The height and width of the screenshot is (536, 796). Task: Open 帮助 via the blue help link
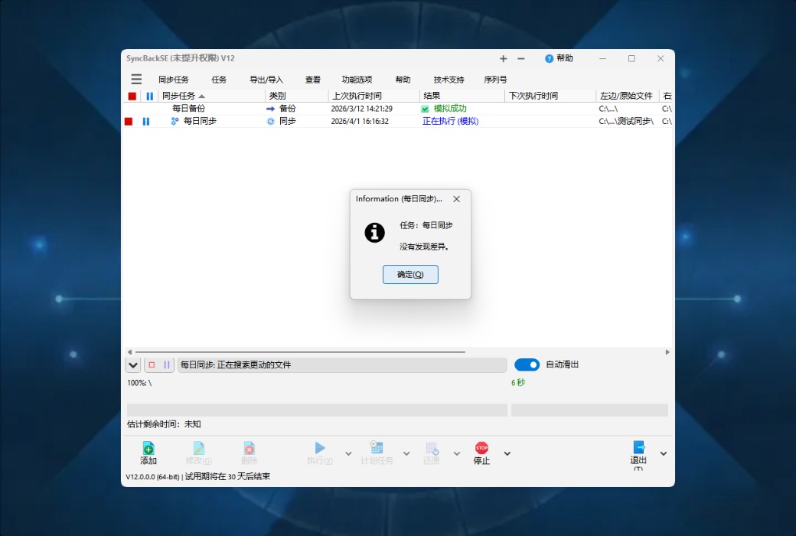point(559,58)
